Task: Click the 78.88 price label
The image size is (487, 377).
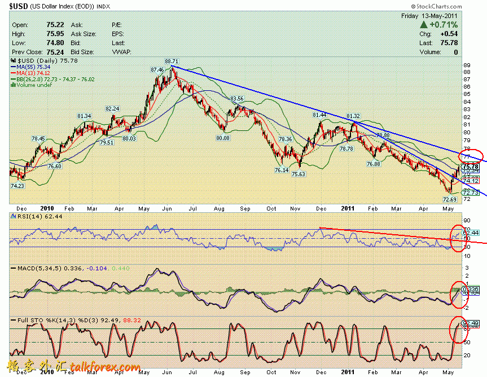Action: pos(383,135)
